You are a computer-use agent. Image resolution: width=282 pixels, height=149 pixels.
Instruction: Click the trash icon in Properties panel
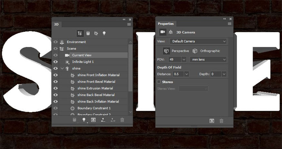point(221,121)
